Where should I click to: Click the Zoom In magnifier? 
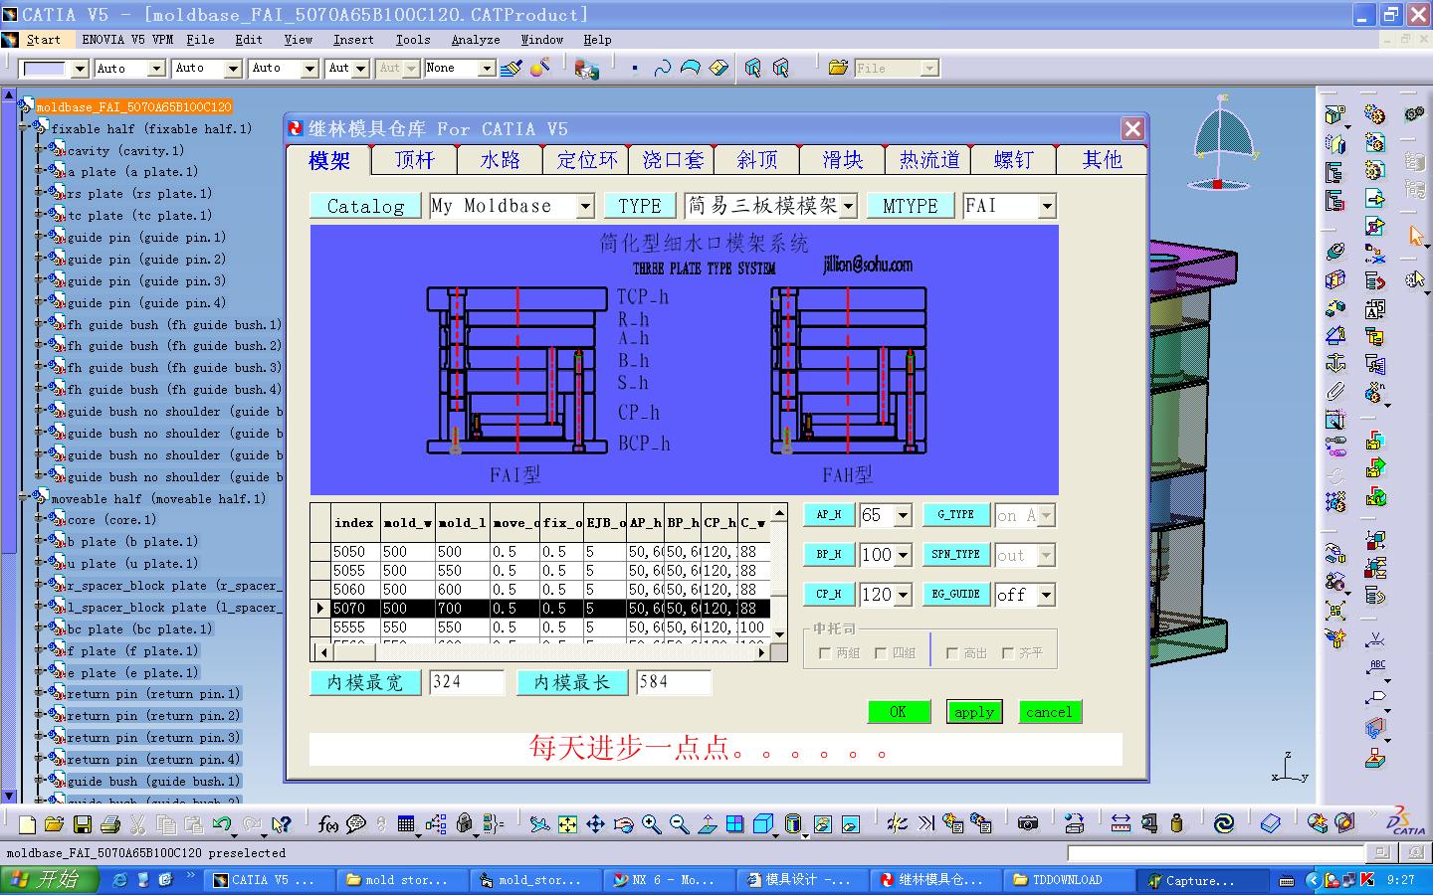pyautogui.click(x=651, y=823)
